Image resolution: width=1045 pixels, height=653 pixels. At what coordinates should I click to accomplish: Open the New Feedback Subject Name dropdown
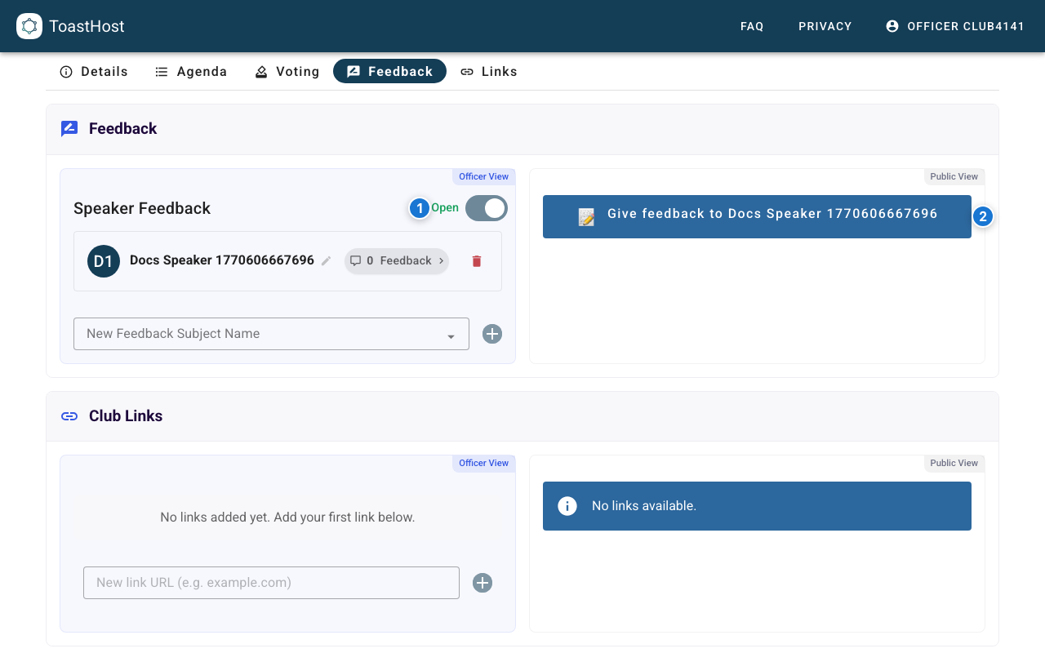coord(451,334)
